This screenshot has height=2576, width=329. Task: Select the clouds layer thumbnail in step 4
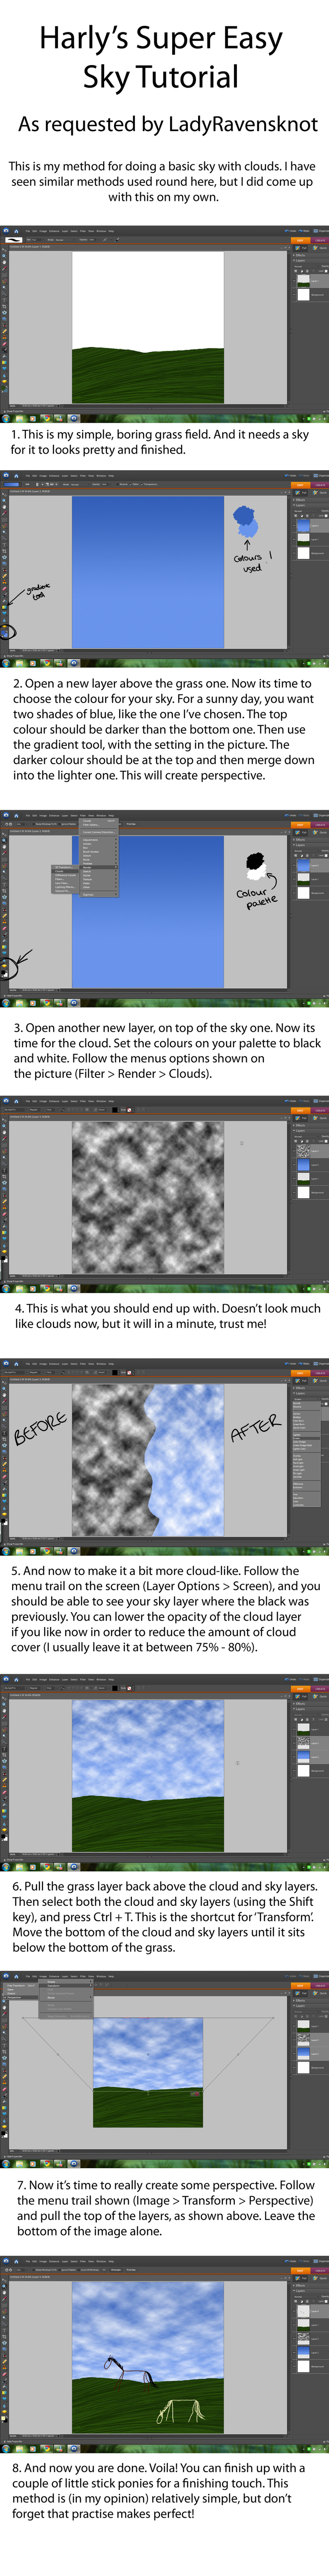pyautogui.click(x=304, y=1151)
